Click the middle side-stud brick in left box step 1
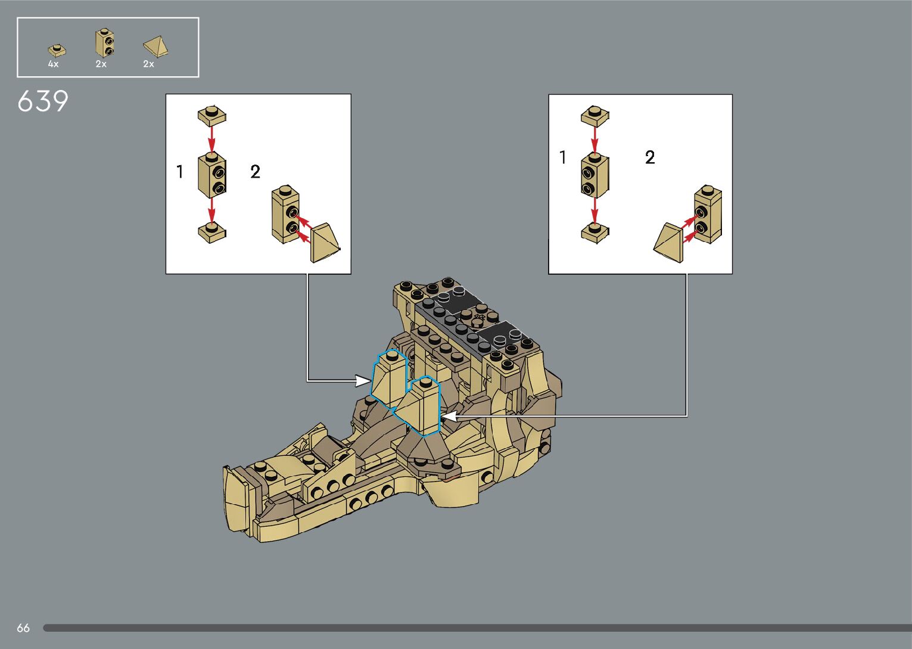The image size is (912, 649). coord(211,175)
